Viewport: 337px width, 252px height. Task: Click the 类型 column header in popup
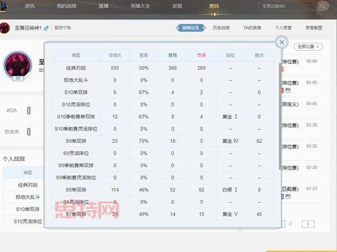76,55
